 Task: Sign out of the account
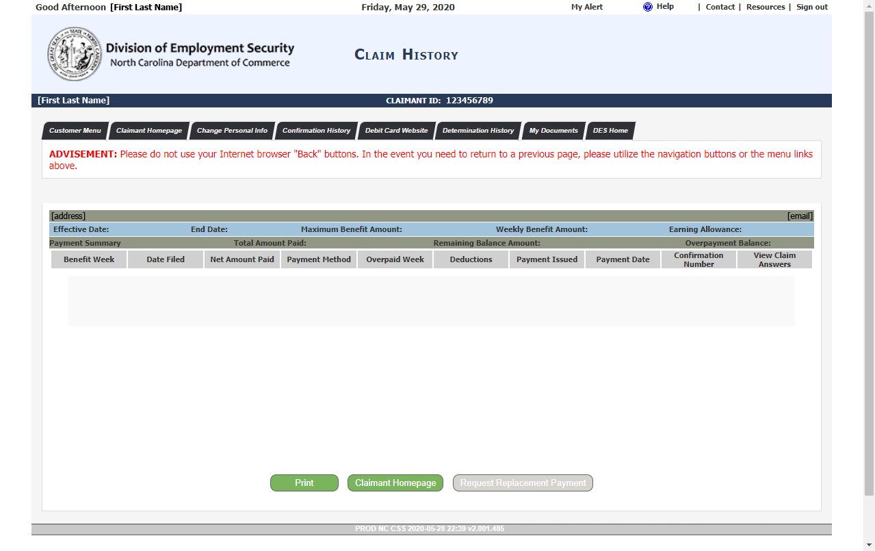coord(811,8)
